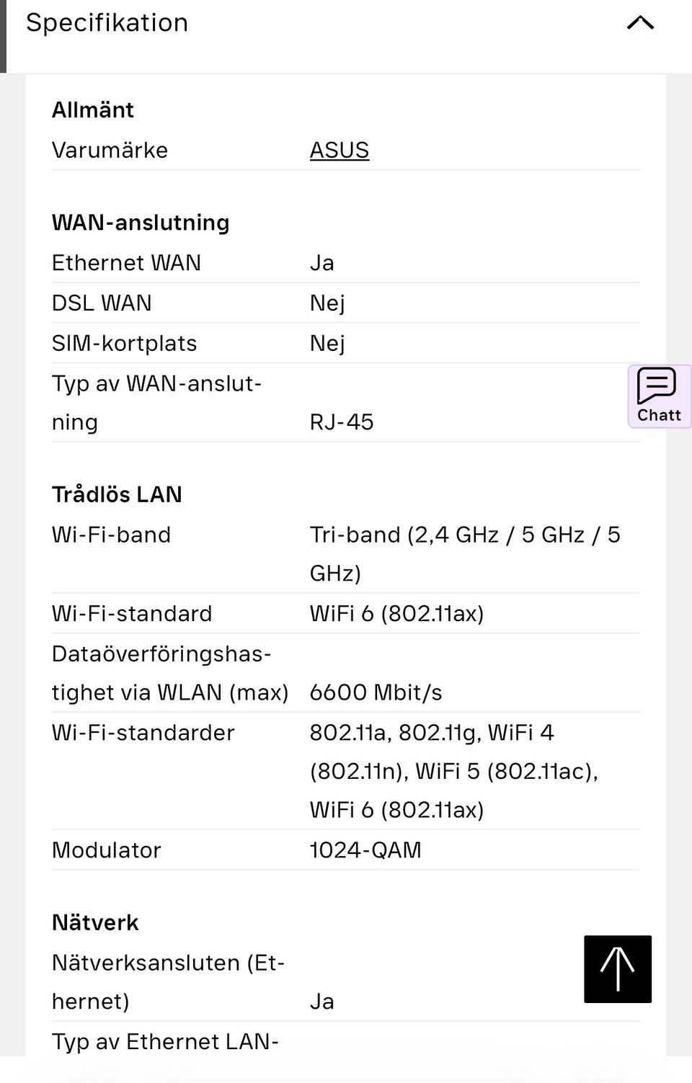Open the Chatt support bubble
This screenshot has width=692, height=1083.
coord(659,396)
